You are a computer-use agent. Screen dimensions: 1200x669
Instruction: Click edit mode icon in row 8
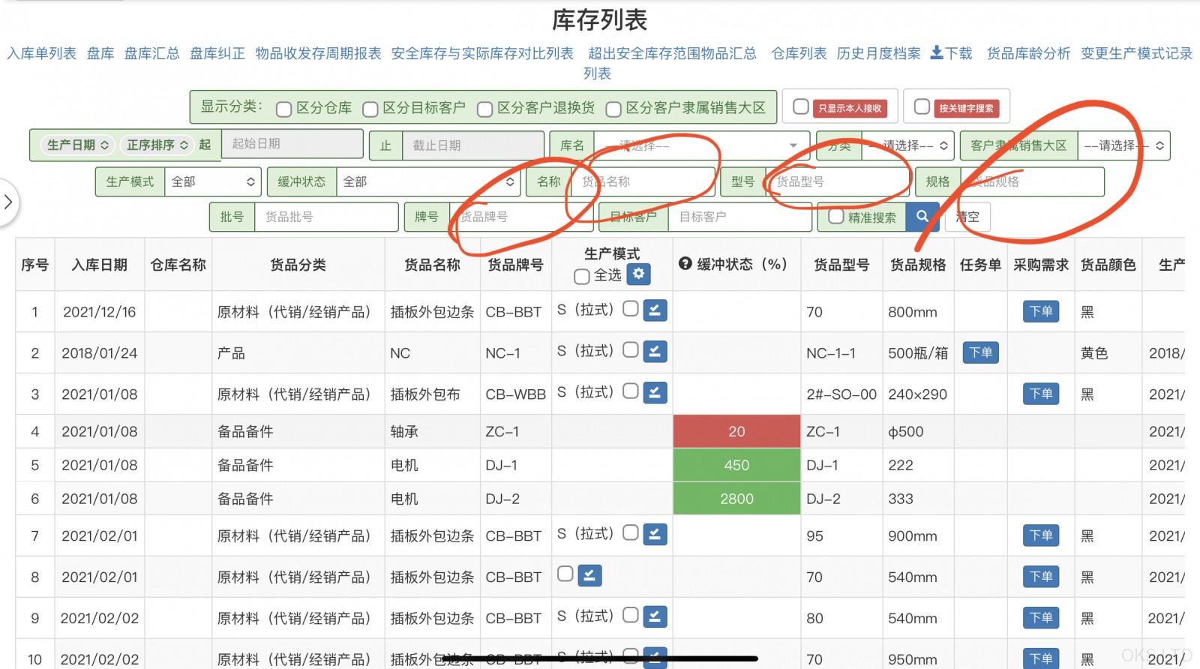tap(589, 576)
